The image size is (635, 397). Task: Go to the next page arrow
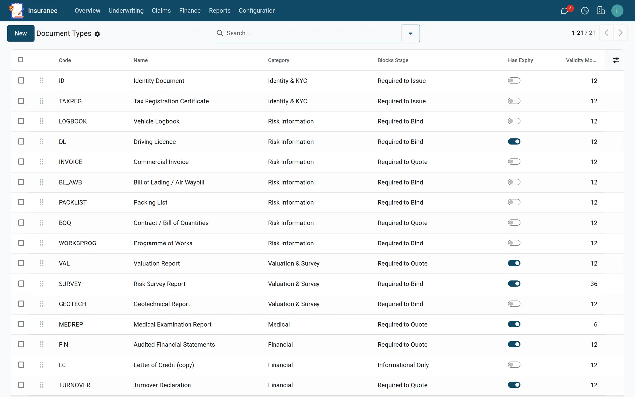620,33
